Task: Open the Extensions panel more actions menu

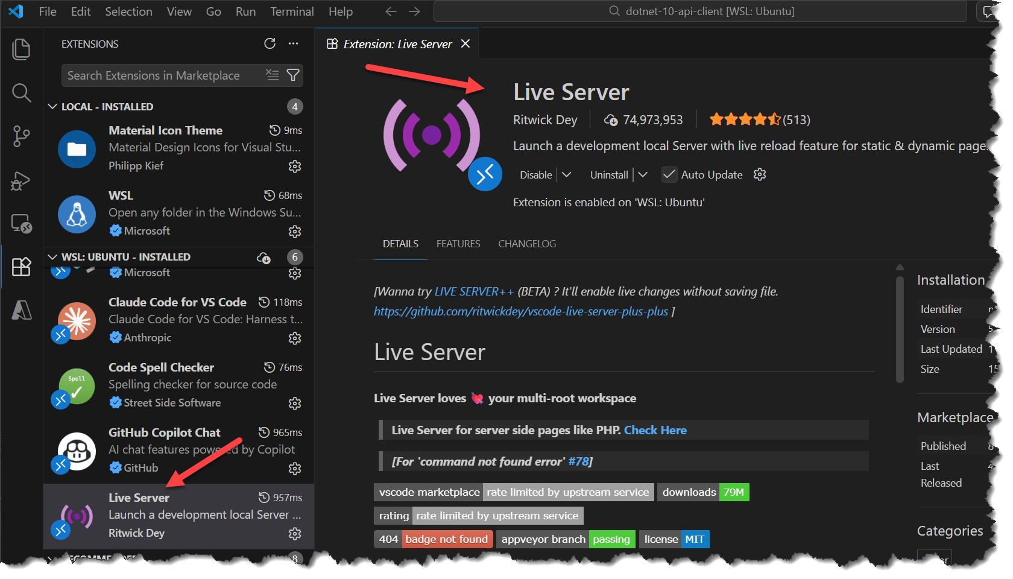Action: 294,43
